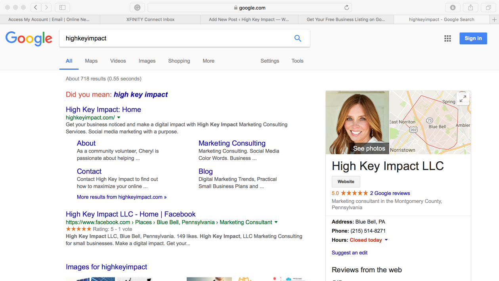Show the Safari sidebar
Viewport: 499px width, 281px height.
click(62, 8)
